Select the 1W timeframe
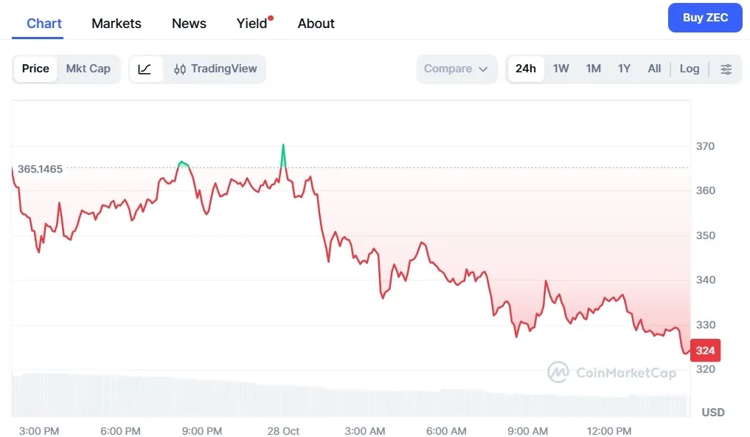The image size is (750, 437). pos(560,68)
